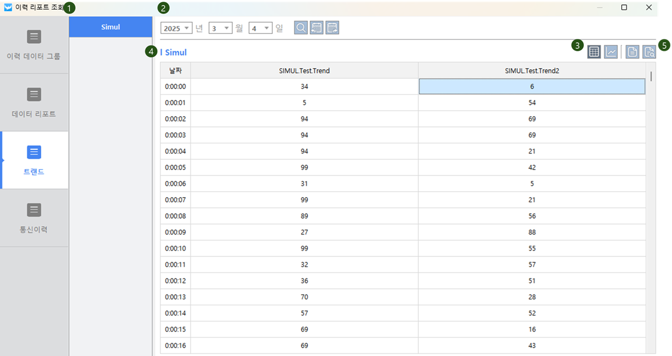Screen dimensions: 672x356
Task: Select the 트랜드 sidebar icon
Action: coord(34,153)
